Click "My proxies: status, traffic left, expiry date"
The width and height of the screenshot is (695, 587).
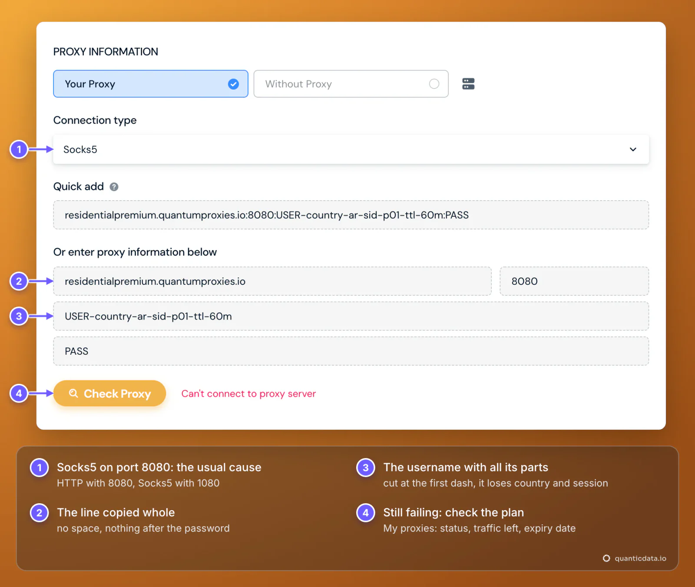[480, 528]
